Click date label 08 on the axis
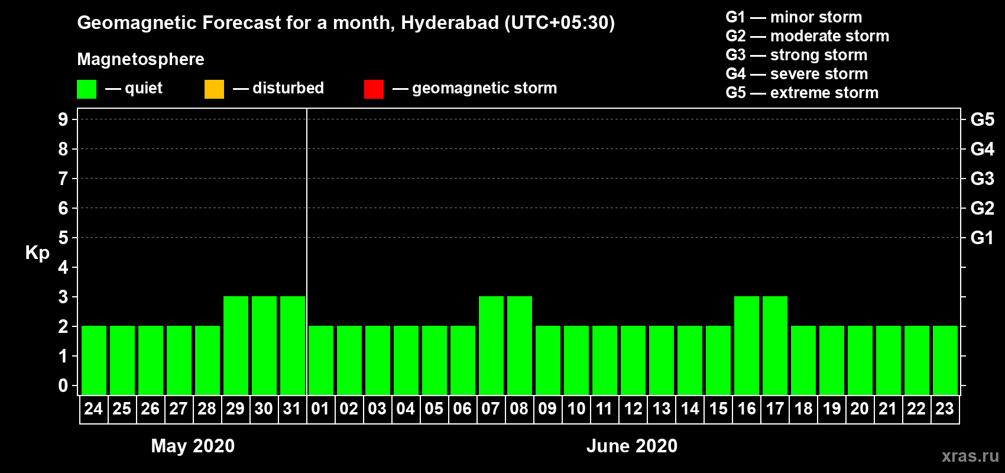Viewport: 1005px width, 473px height. (x=519, y=409)
